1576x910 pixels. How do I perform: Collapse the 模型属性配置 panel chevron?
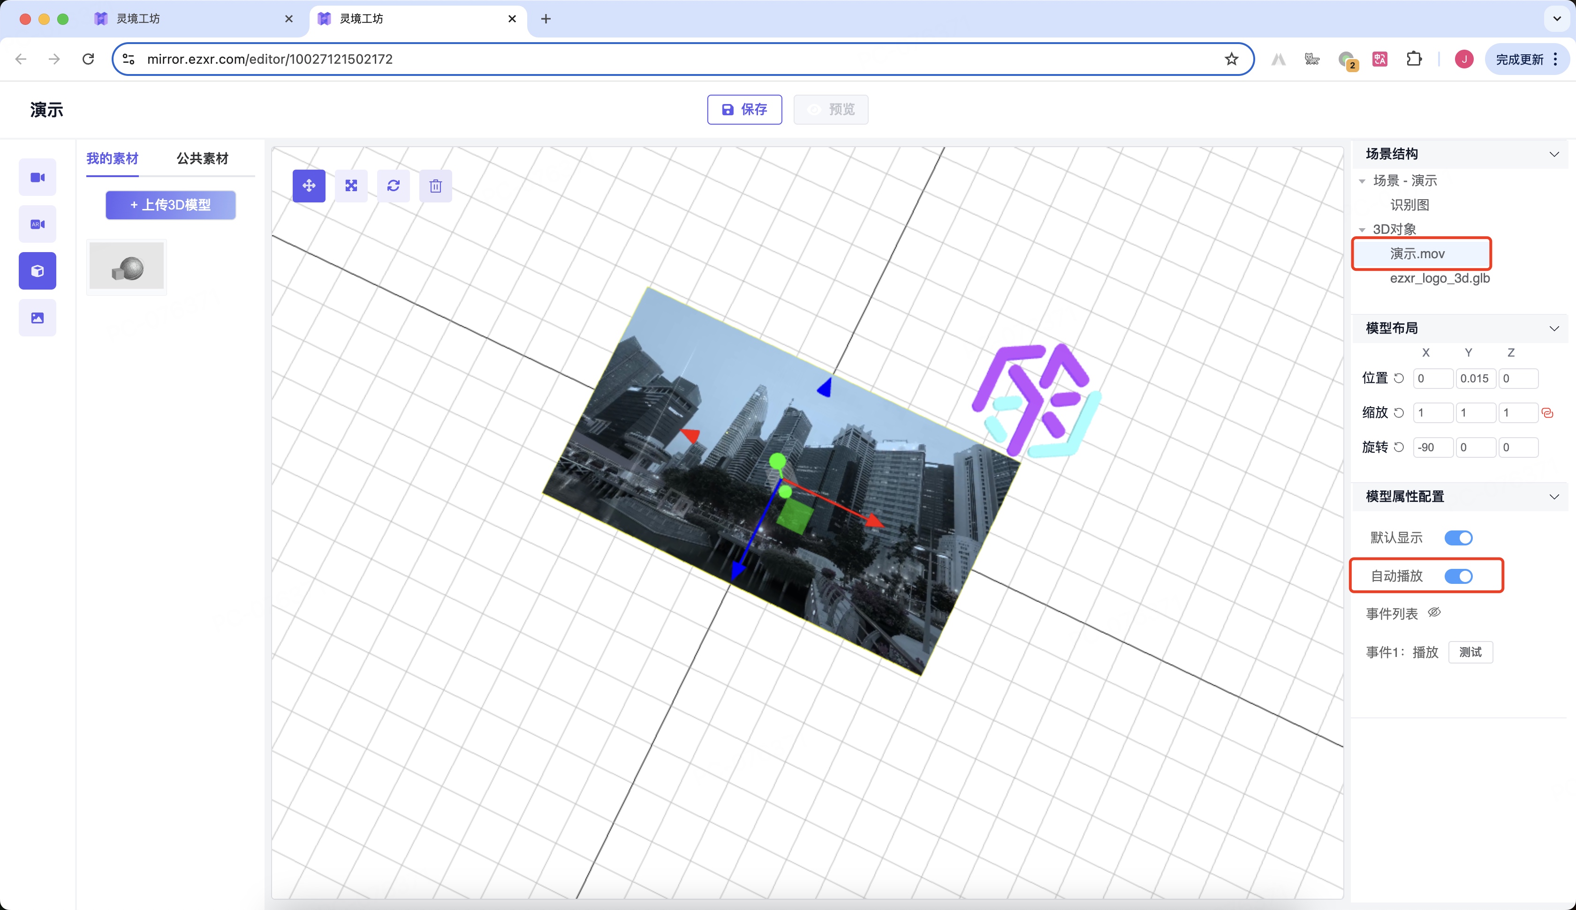coord(1554,497)
